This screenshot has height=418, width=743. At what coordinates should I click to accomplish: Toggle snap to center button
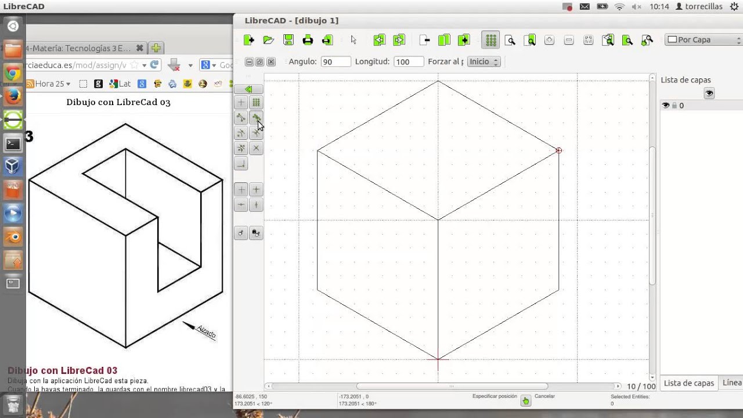click(241, 133)
